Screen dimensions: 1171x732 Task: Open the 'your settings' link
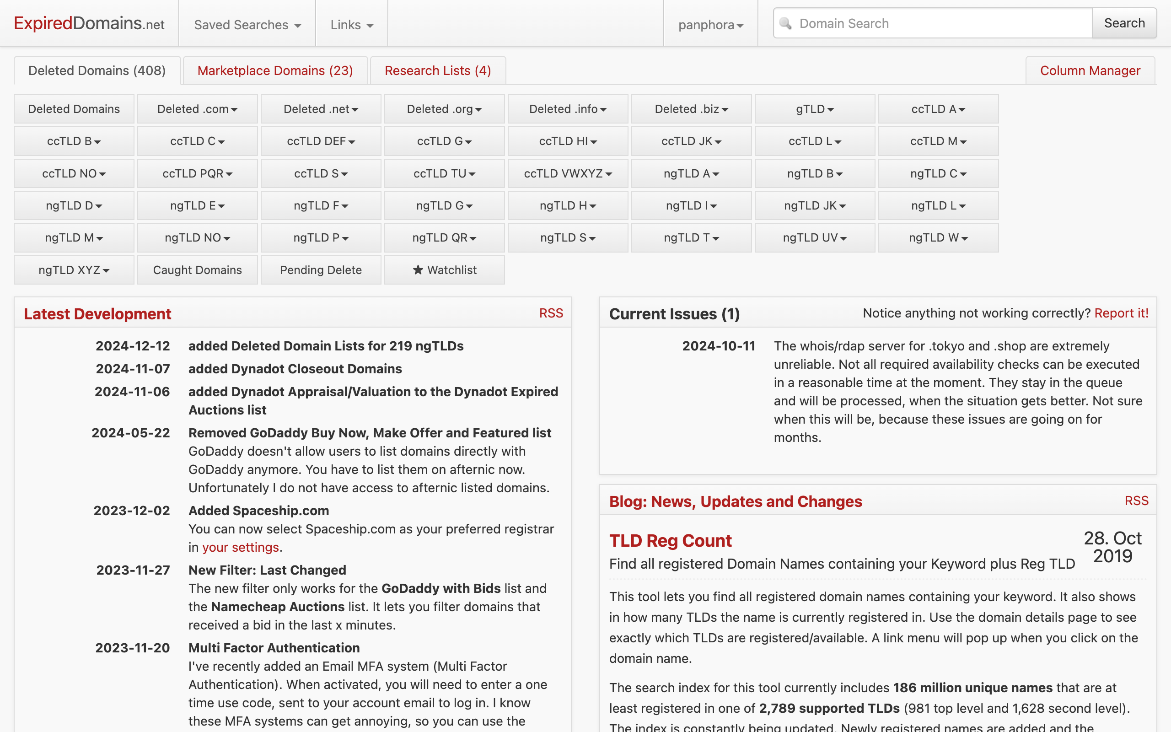tap(240, 547)
